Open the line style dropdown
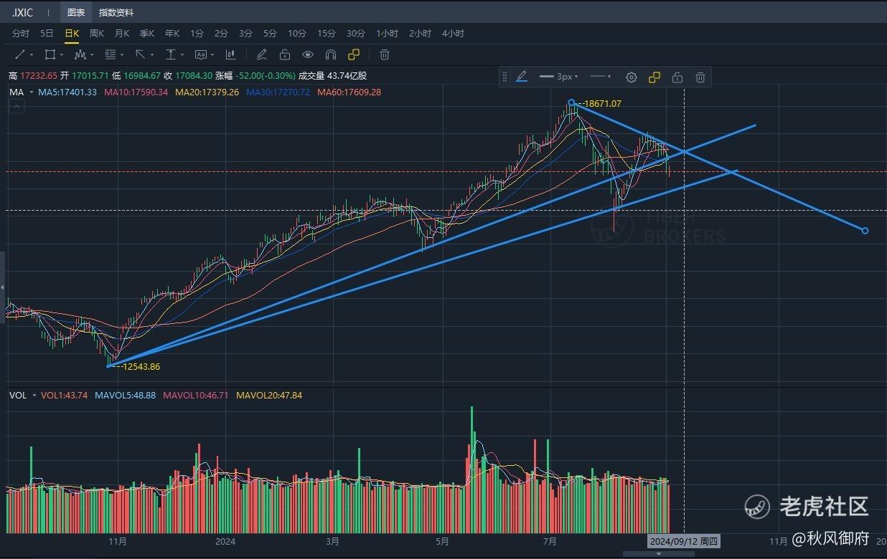This screenshot has height=559, width=887. (600, 77)
